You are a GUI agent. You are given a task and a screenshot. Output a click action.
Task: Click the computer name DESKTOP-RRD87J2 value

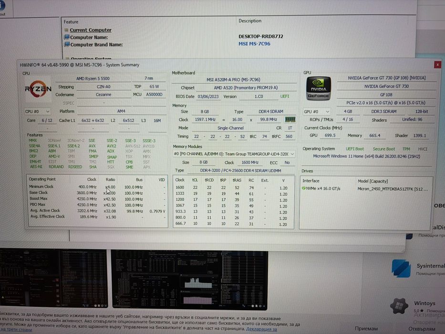click(261, 36)
